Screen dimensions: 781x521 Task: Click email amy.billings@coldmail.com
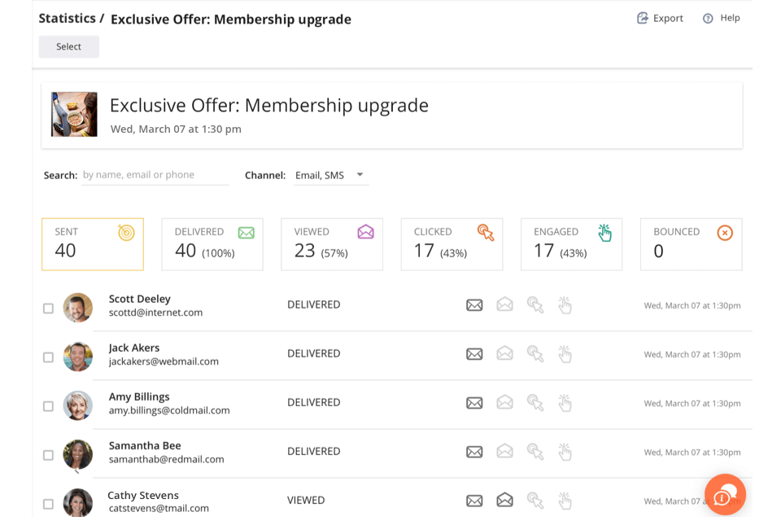pyautogui.click(x=169, y=410)
